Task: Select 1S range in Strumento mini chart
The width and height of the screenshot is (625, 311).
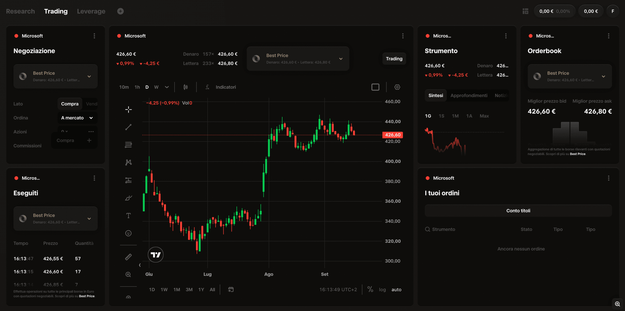Action: (x=441, y=116)
